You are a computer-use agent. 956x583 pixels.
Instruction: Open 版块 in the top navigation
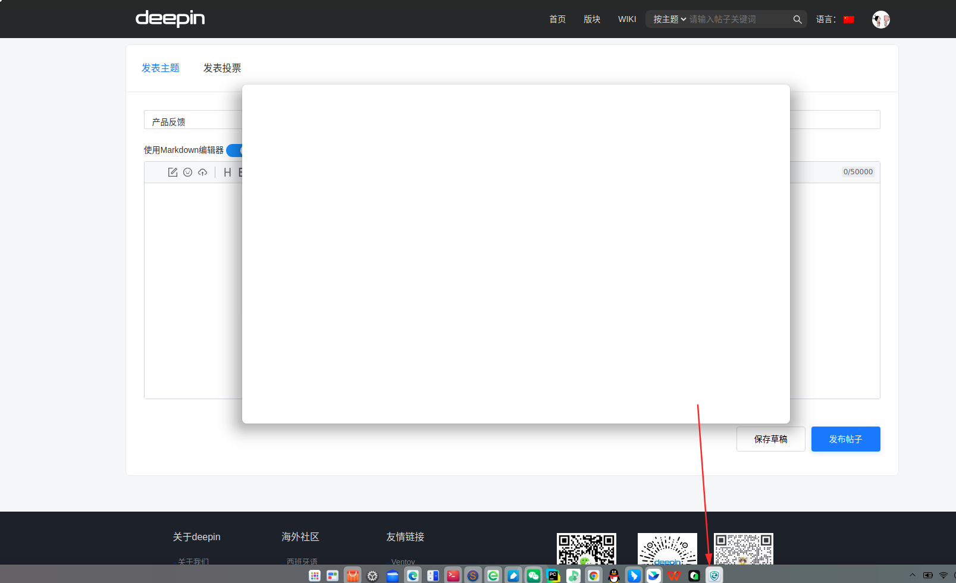[x=592, y=19]
